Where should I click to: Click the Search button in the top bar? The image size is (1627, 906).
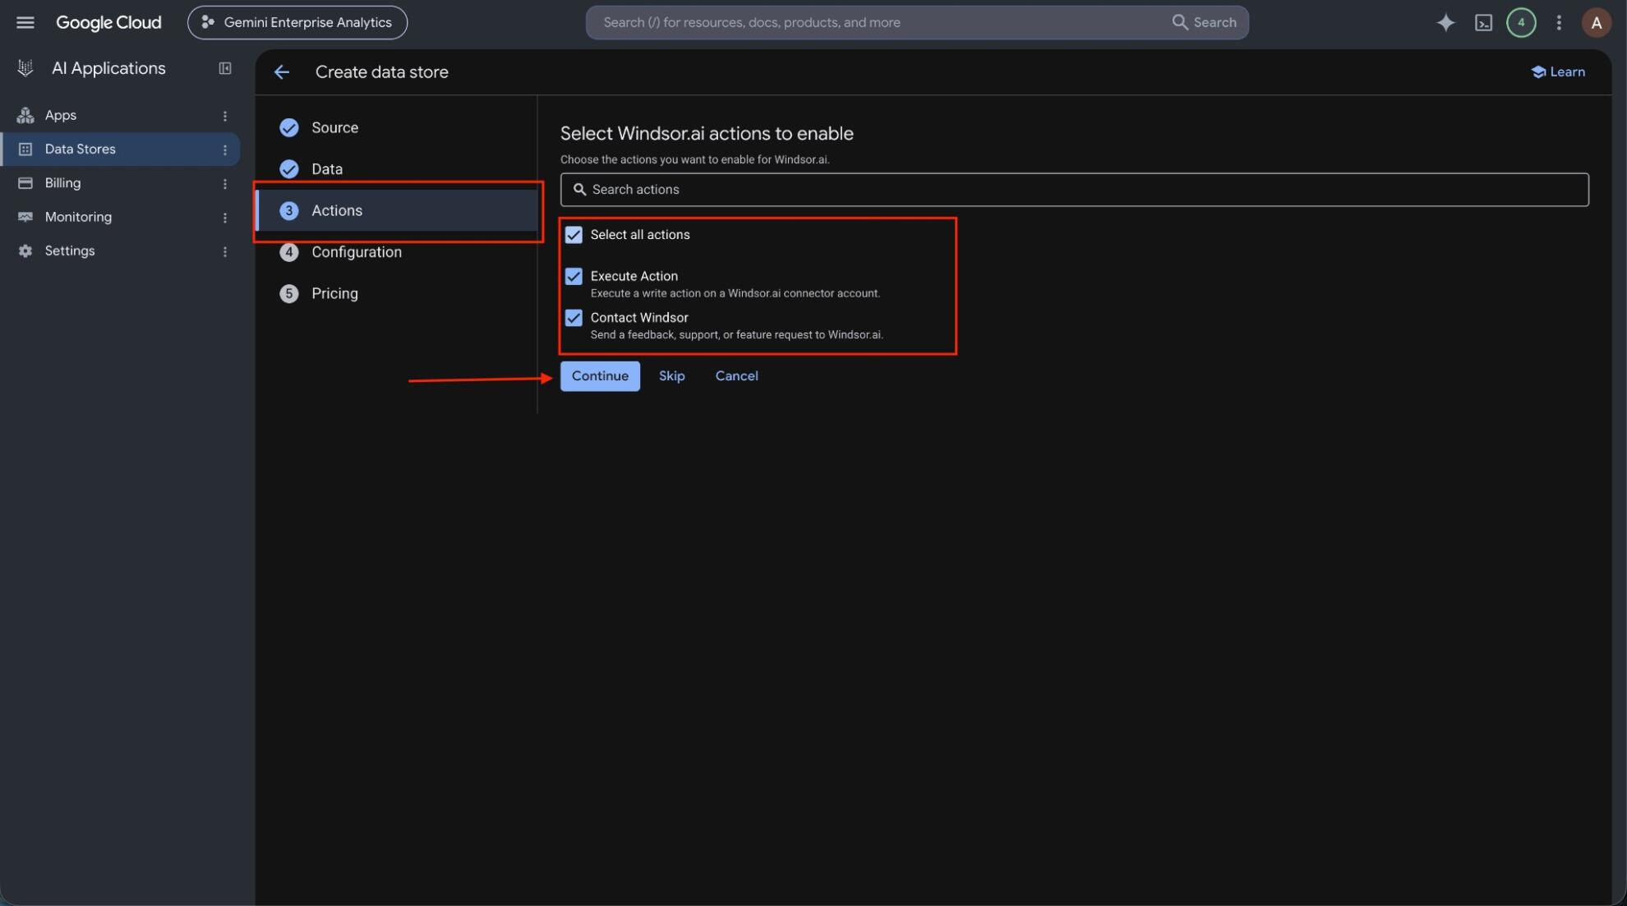pos(1204,22)
